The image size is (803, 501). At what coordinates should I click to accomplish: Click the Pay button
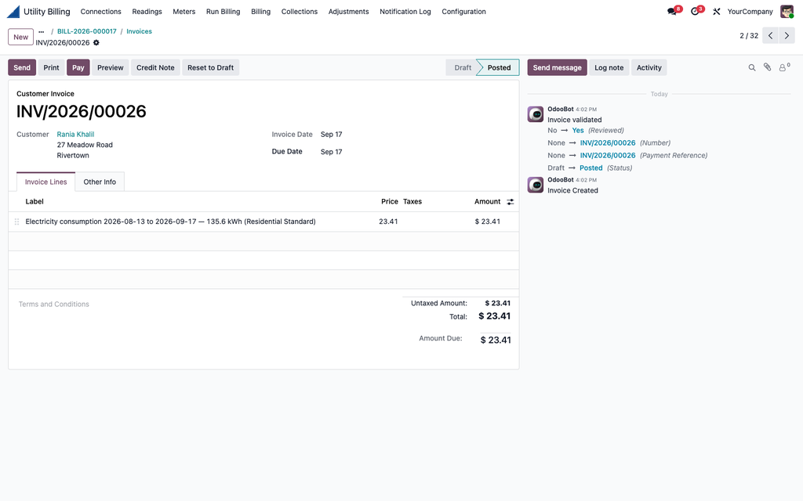tap(78, 67)
